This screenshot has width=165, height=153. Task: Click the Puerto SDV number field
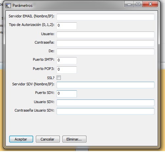(x=67, y=94)
